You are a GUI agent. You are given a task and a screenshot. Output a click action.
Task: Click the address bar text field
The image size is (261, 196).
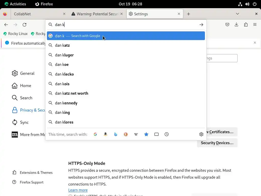point(126,25)
